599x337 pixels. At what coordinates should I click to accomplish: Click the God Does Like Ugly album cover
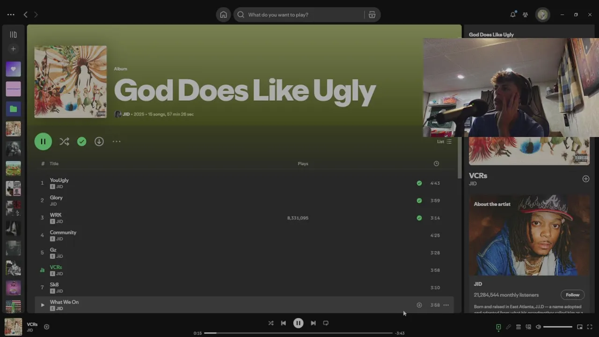click(70, 81)
